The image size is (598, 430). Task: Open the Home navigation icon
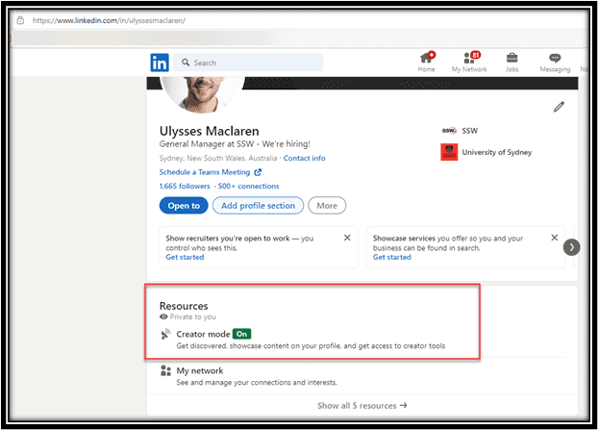[426, 59]
